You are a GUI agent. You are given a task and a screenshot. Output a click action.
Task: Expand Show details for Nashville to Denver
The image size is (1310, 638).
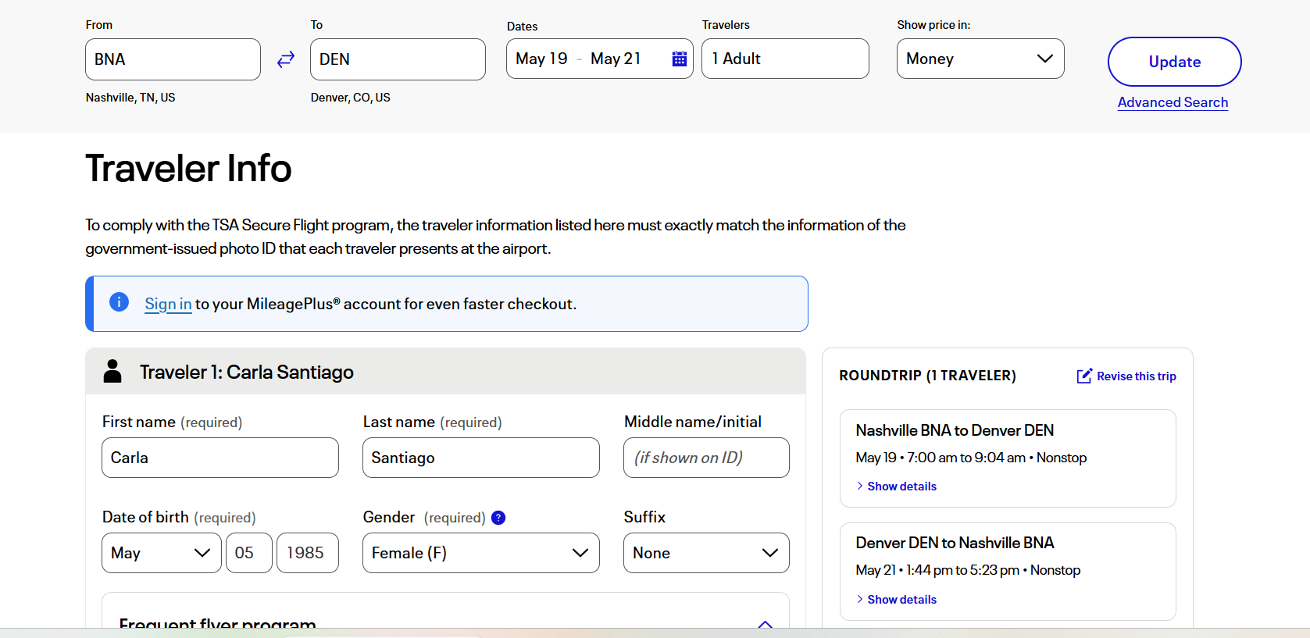pyautogui.click(x=896, y=486)
